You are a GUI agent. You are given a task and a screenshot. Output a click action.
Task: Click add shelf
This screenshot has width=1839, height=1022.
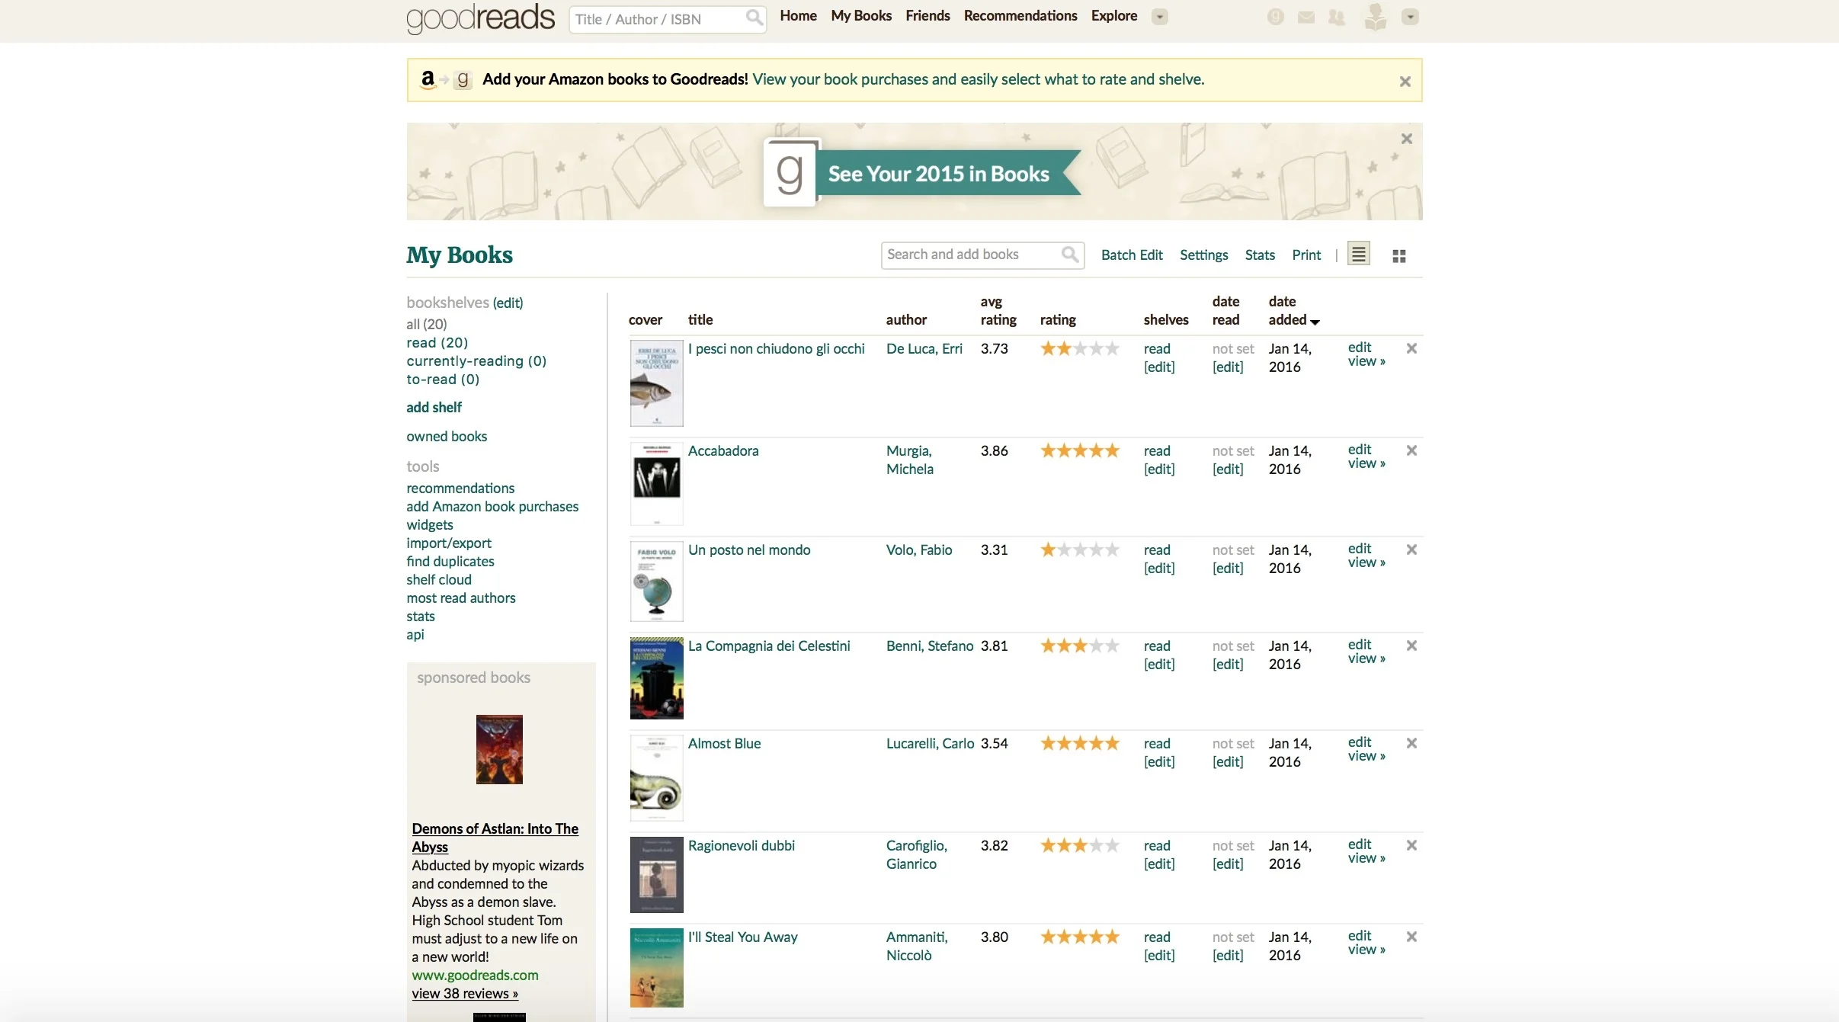coord(434,408)
